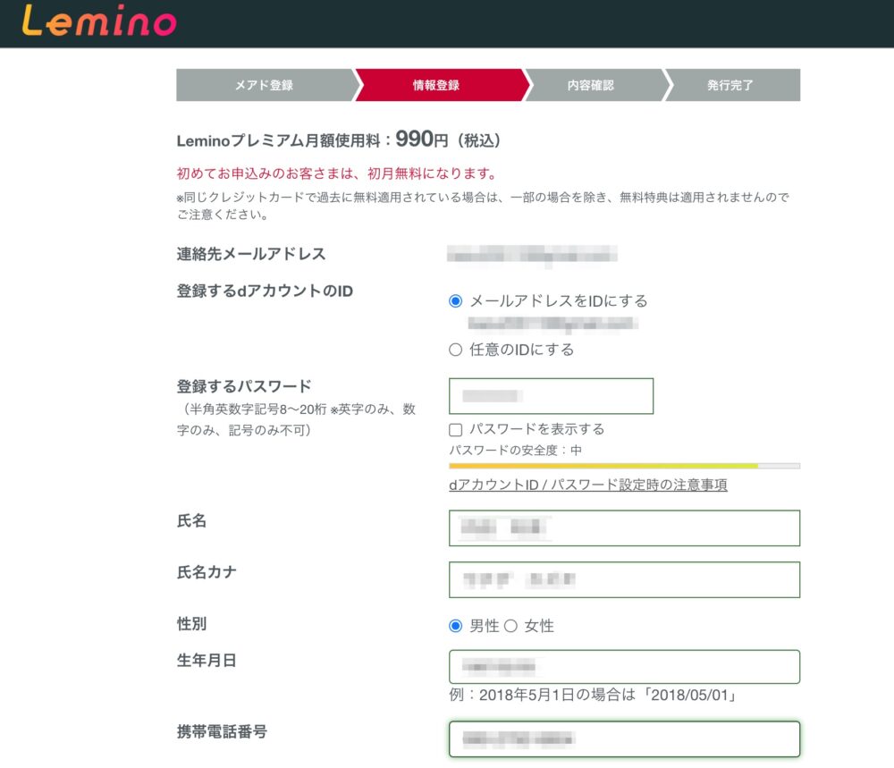Click the 氏名カナ input field
894x768 pixels.
tap(624, 579)
